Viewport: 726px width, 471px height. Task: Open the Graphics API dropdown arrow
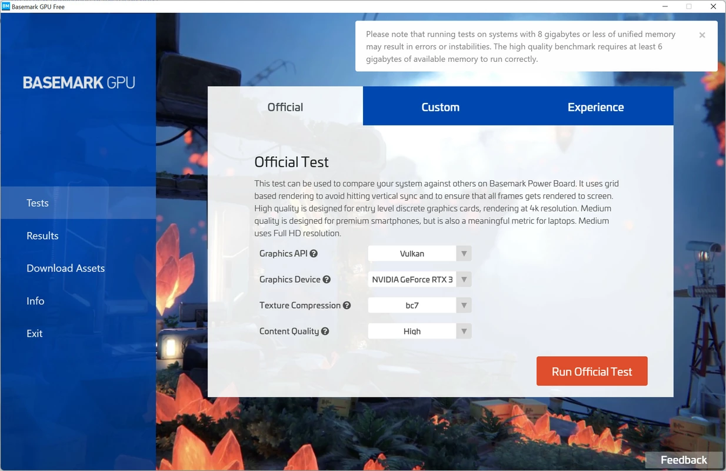coord(464,254)
